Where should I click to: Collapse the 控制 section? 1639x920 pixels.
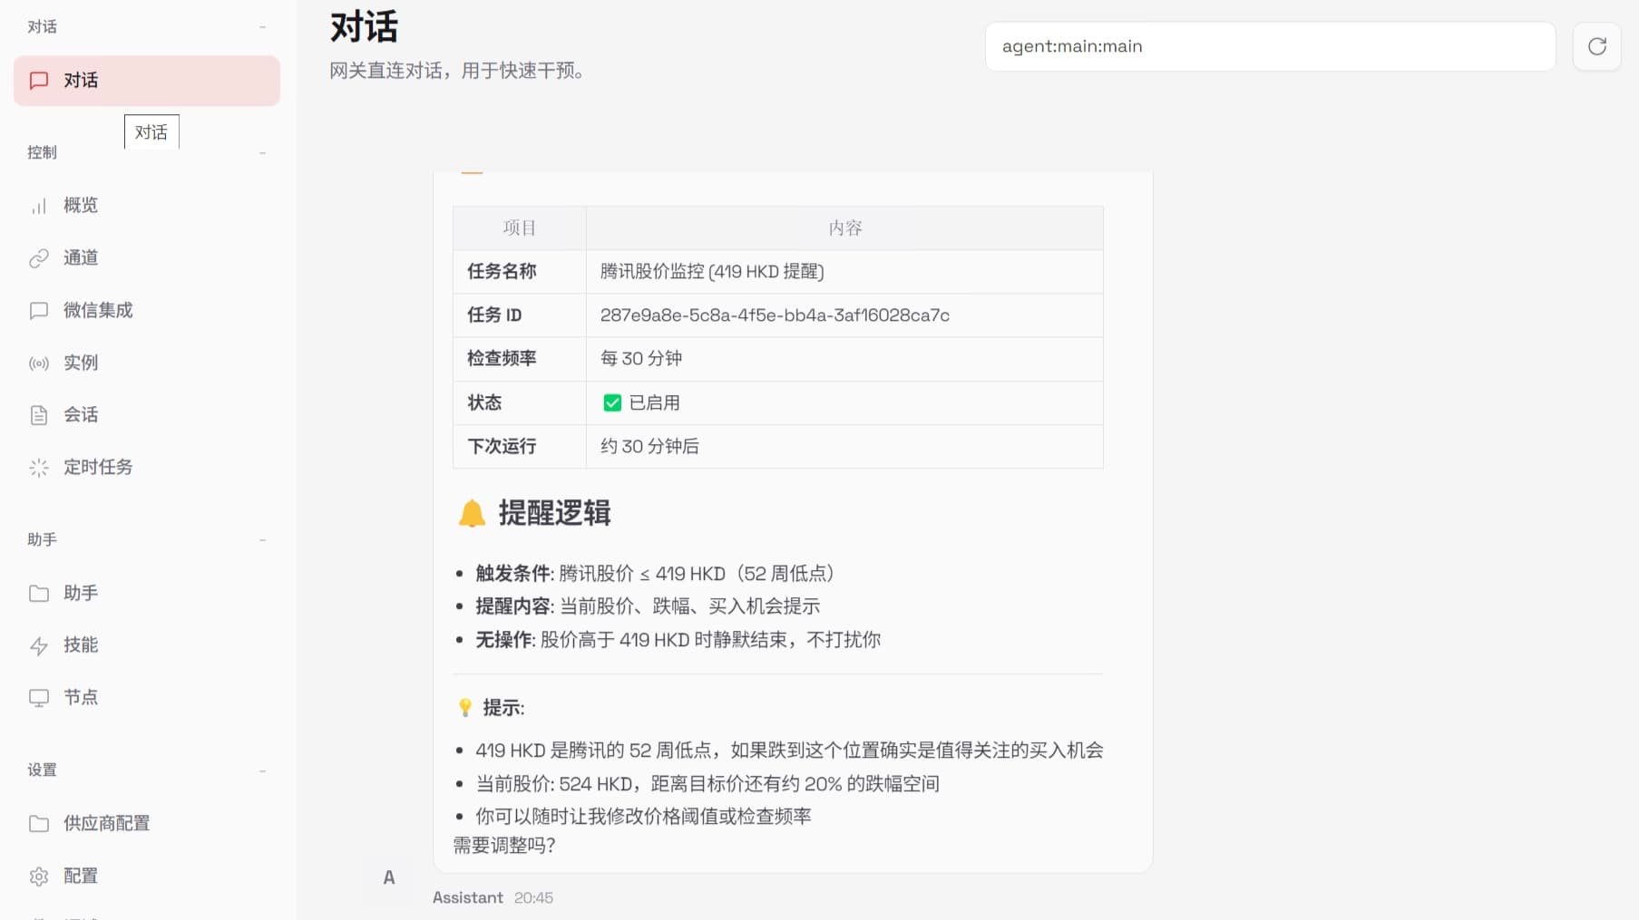click(x=263, y=152)
